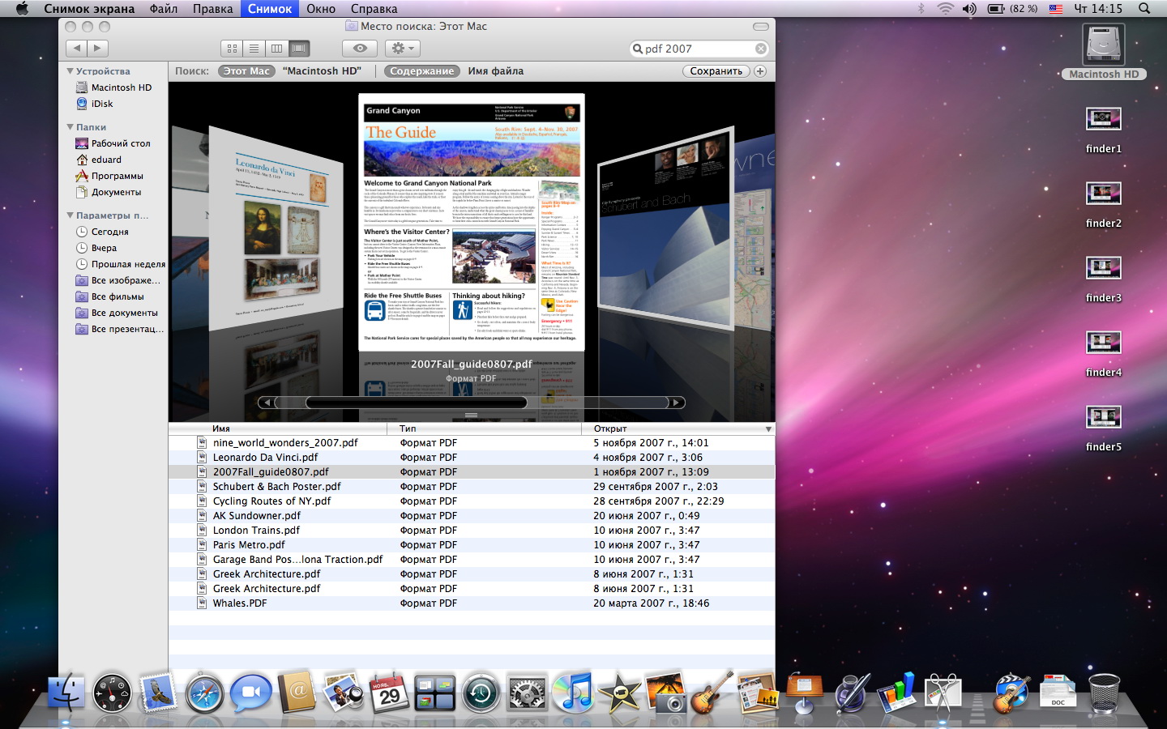
Task: Select Все документы in the sidebar
Action: [117, 313]
